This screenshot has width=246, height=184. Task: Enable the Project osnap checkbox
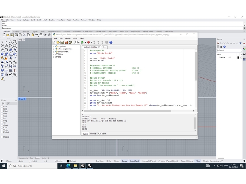coord(2,132)
